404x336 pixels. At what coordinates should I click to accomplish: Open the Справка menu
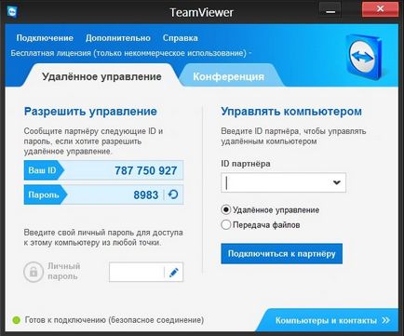(x=181, y=38)
